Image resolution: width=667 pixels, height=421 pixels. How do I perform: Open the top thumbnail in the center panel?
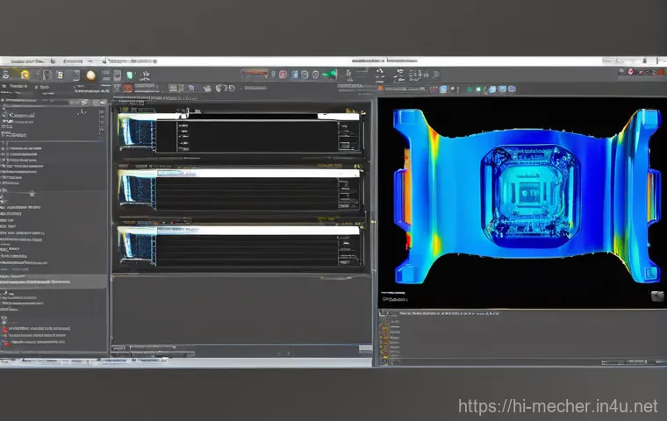pos(136,132)
